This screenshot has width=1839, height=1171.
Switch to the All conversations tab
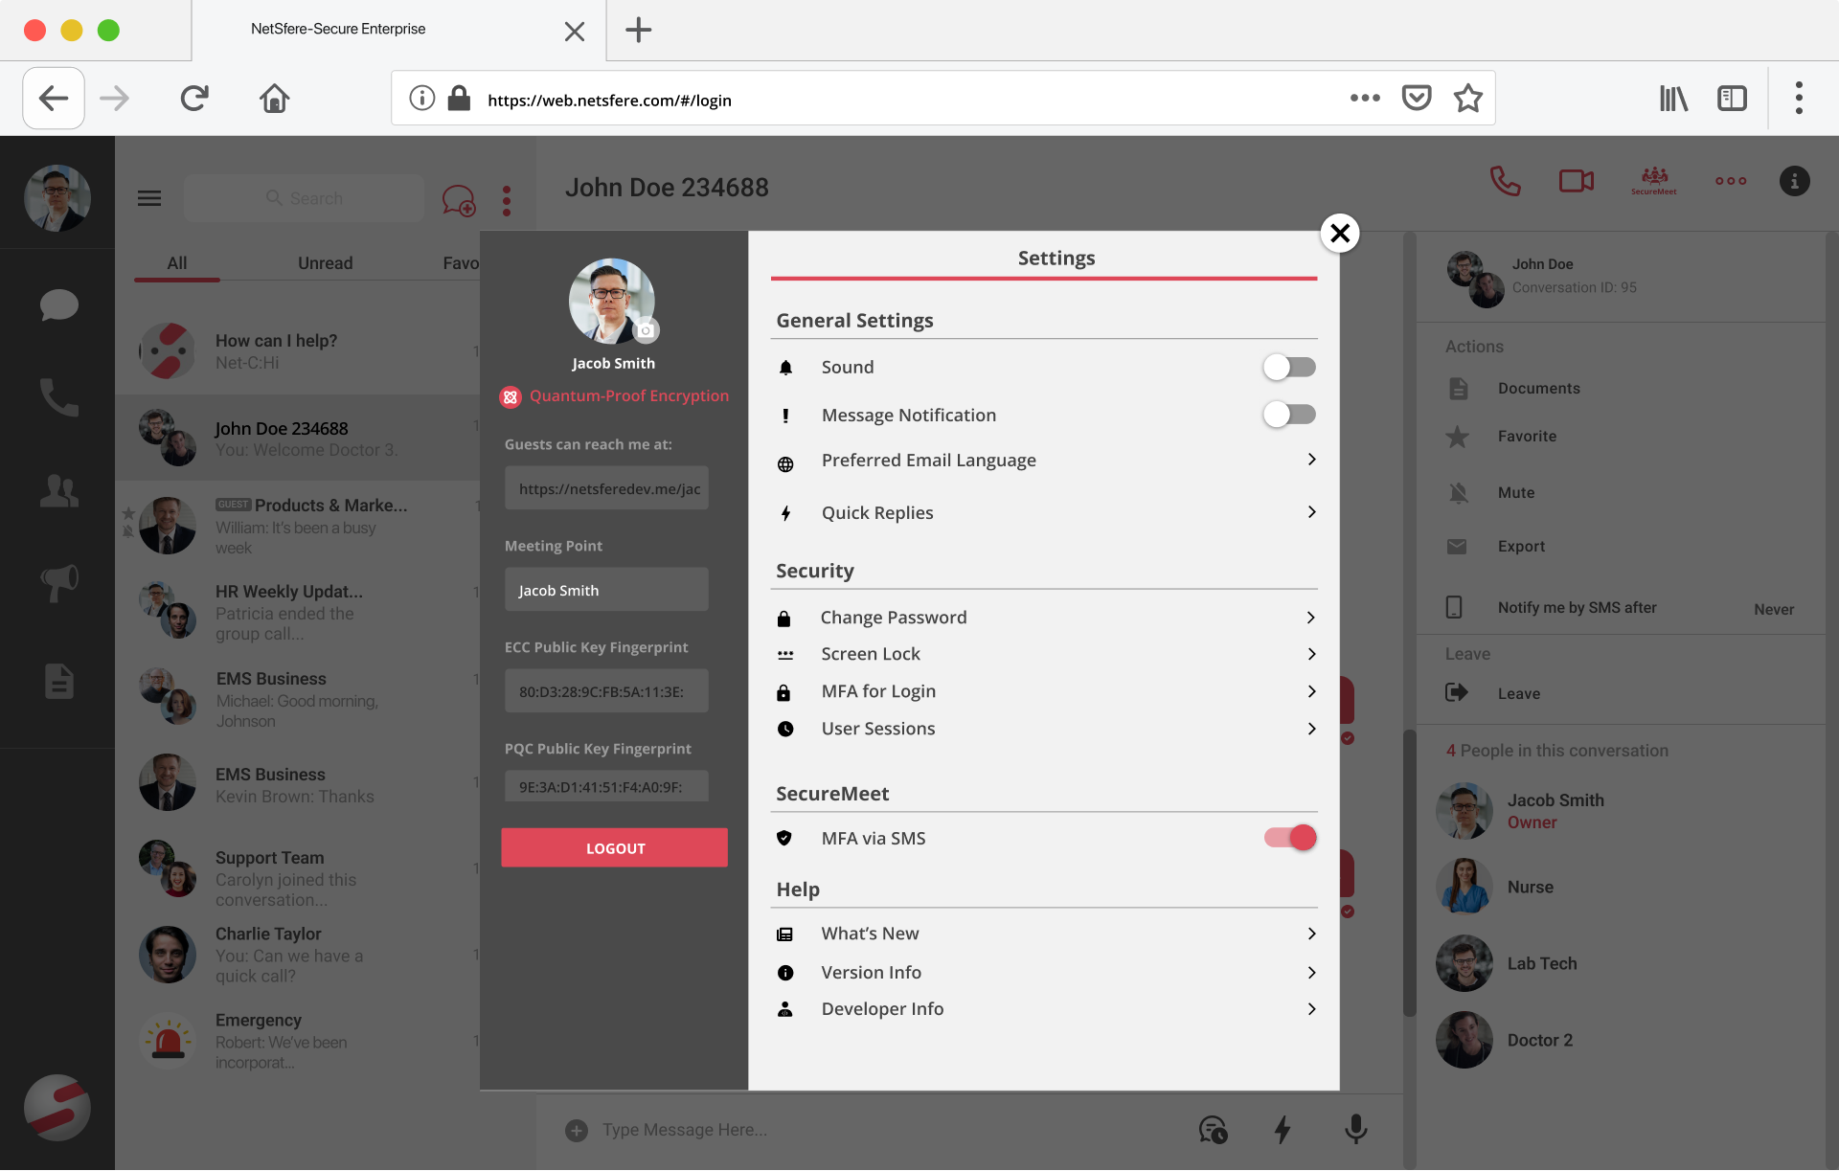tap(177, 263)
